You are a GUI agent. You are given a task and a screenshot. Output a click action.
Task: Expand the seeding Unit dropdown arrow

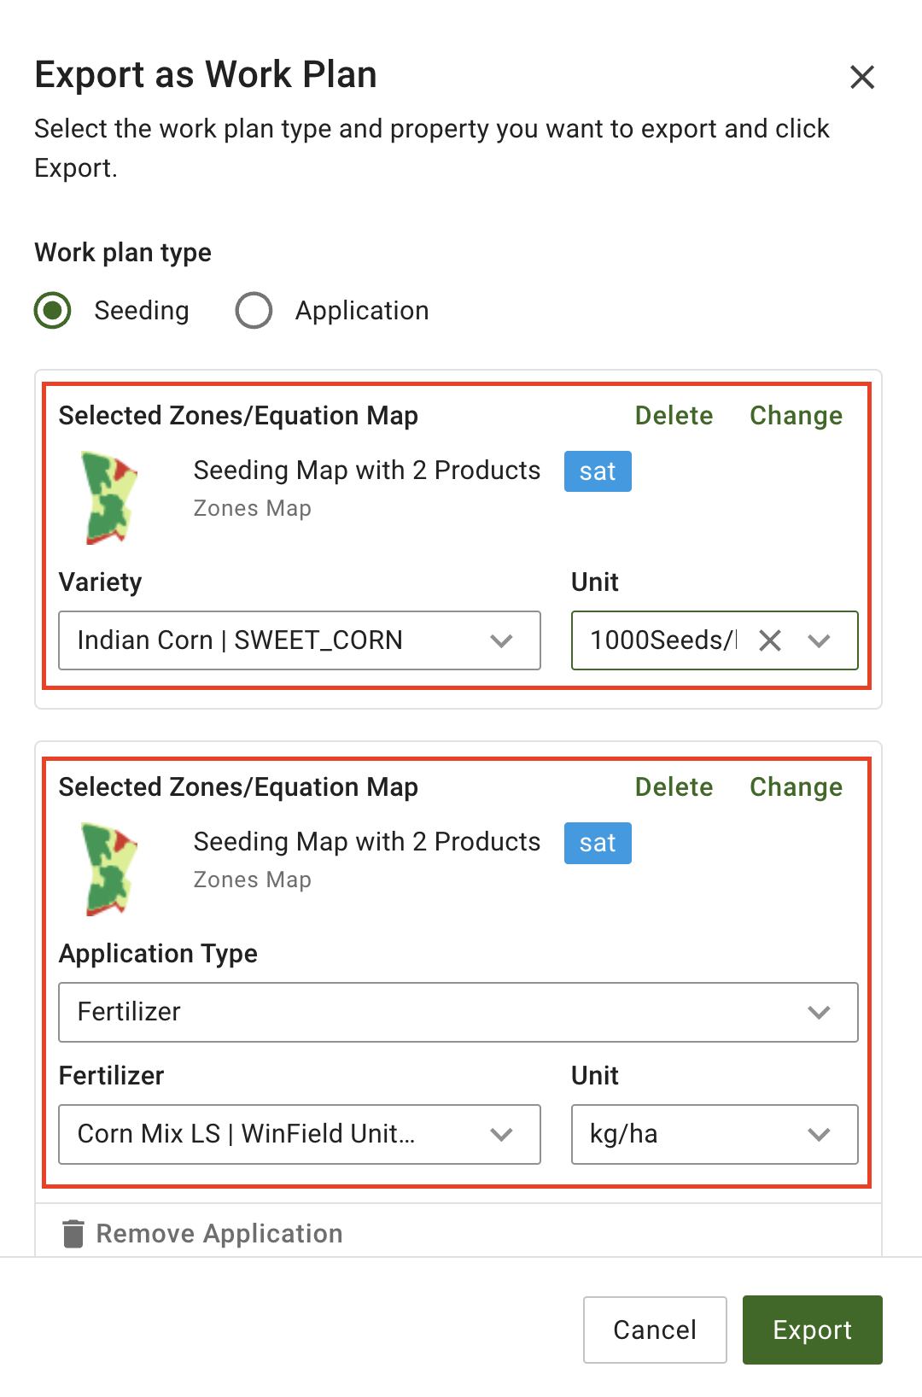(x=820, y=640)
